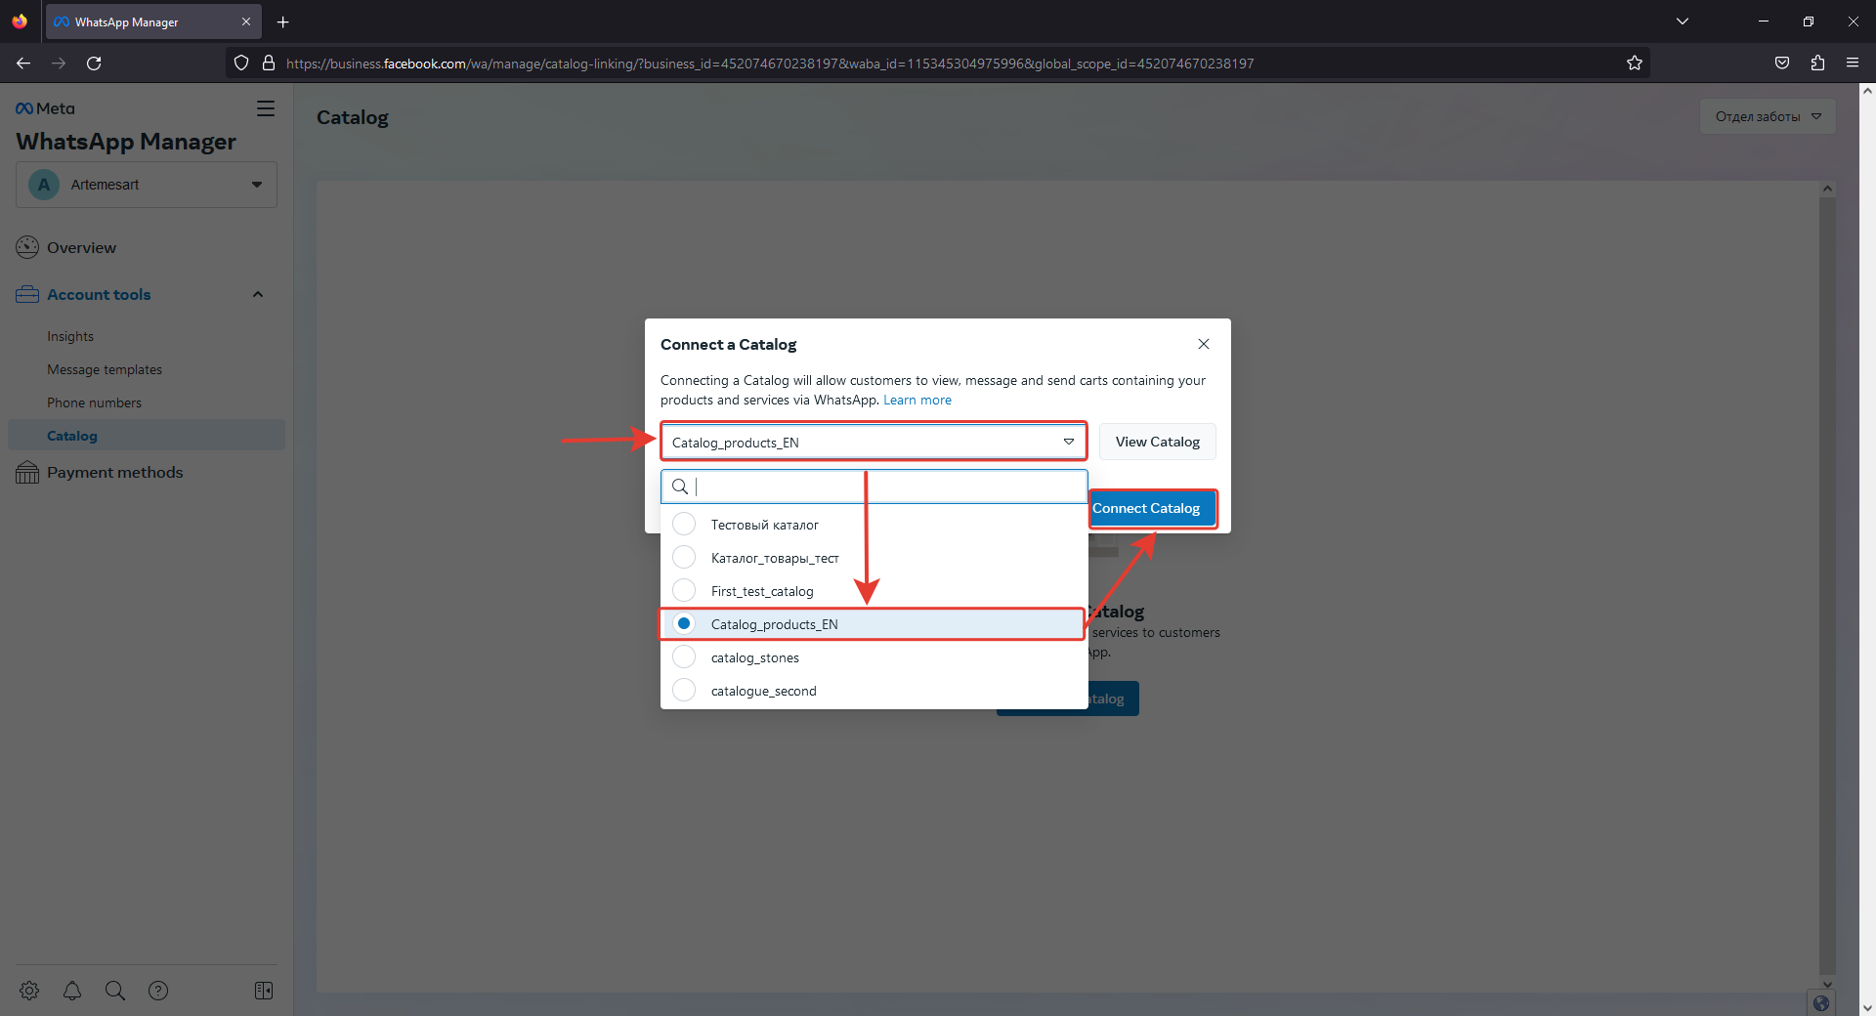Select the Тестовый каталог radio option
Screen dimensions: 1876x1016
(684, 525)
